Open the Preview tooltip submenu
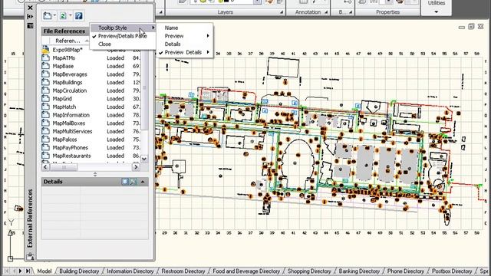 click(x=185, y=36)
